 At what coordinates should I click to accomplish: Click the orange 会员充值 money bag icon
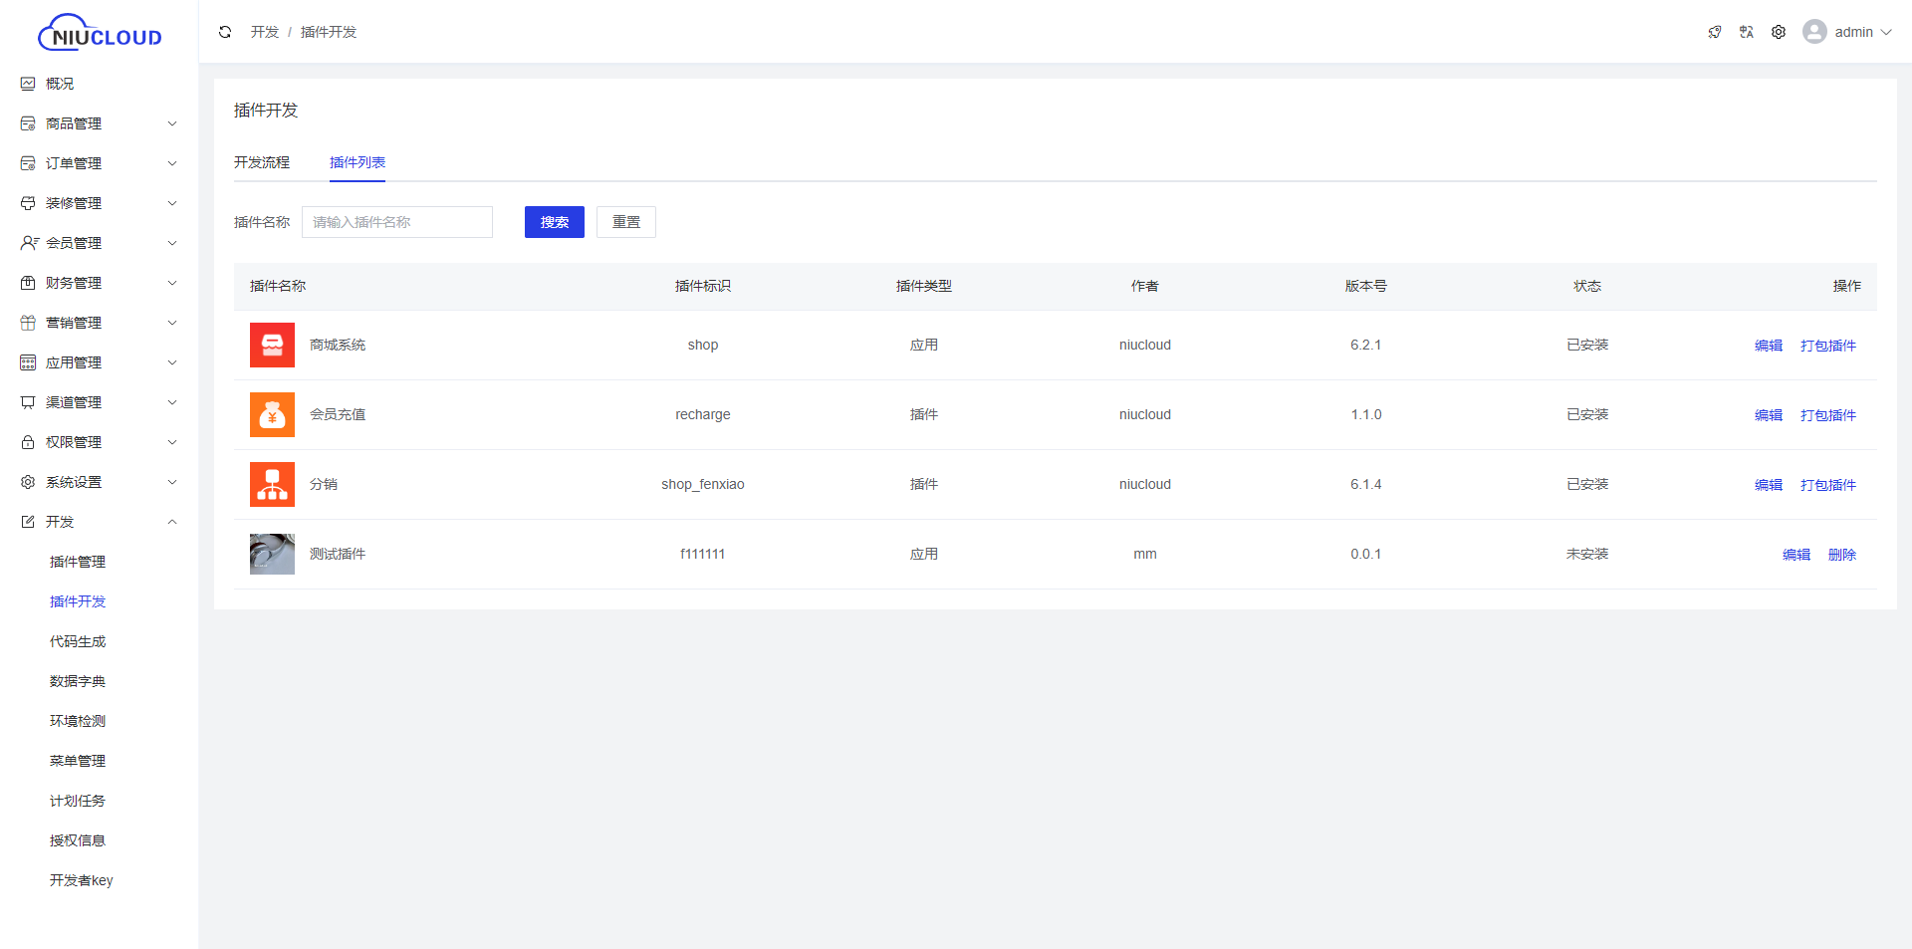click(272, 414)
